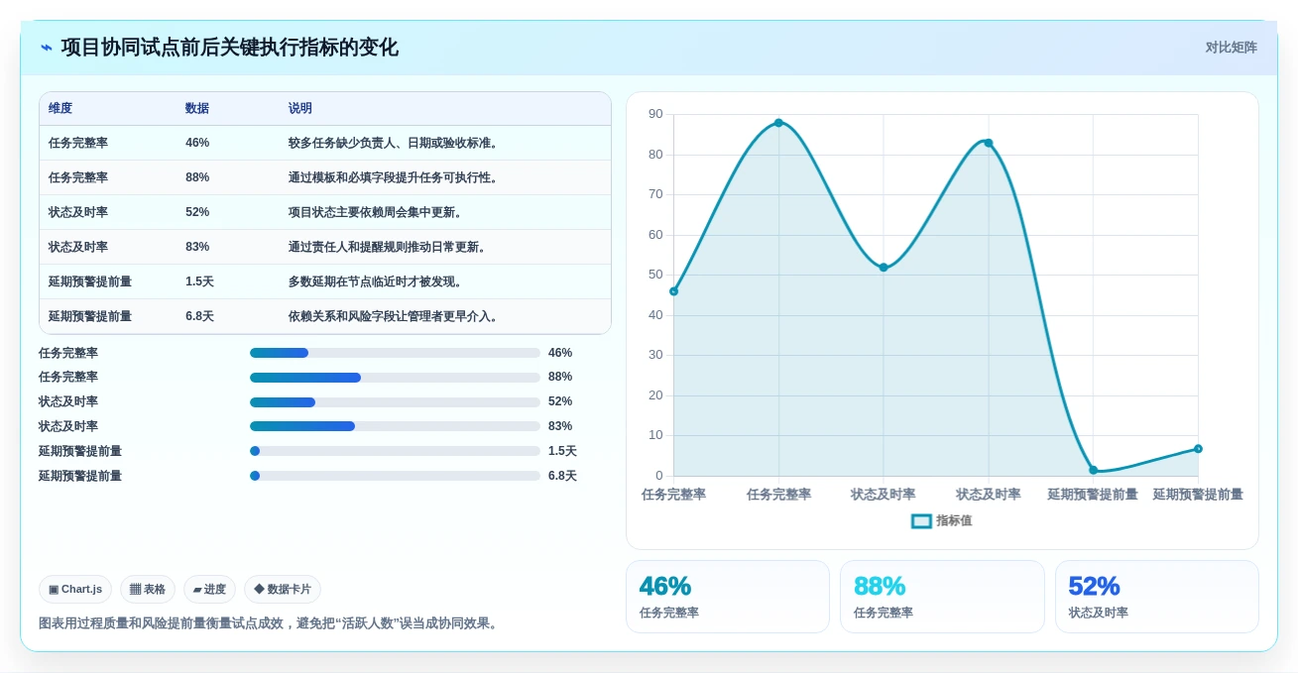The height and width of the screenshot is (673, 1298).
Task: Click the 83% progress bar for 状态及时率
Action: (x=395, y=426)
